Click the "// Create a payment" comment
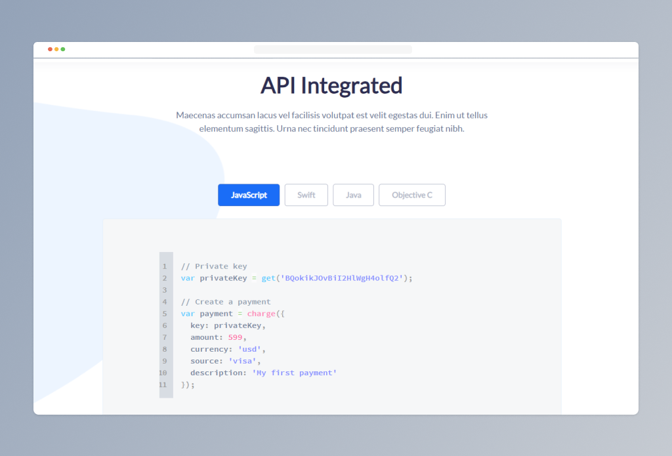Viewport: 672px width, 456px height. tap(226, 302)
